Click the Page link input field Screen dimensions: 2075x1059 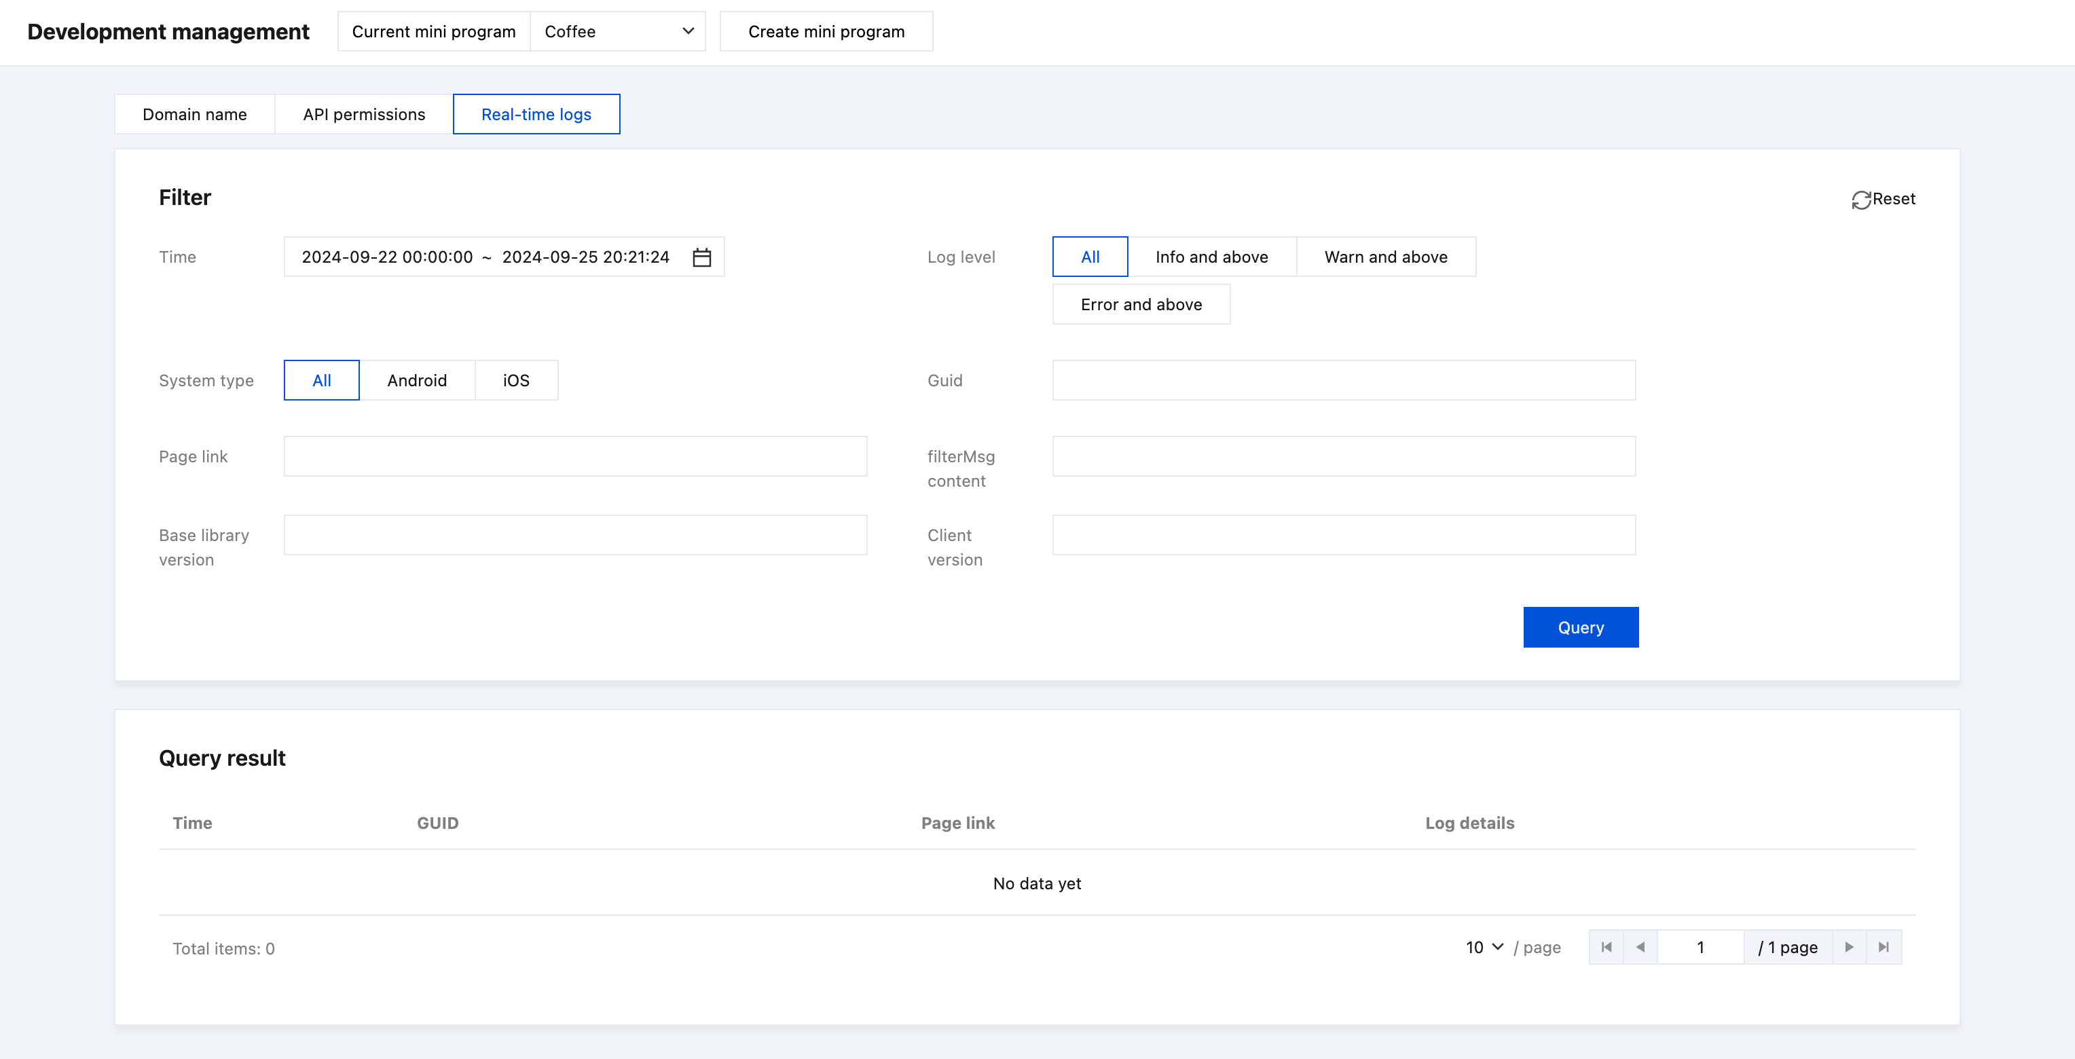[x=575, y=457]
